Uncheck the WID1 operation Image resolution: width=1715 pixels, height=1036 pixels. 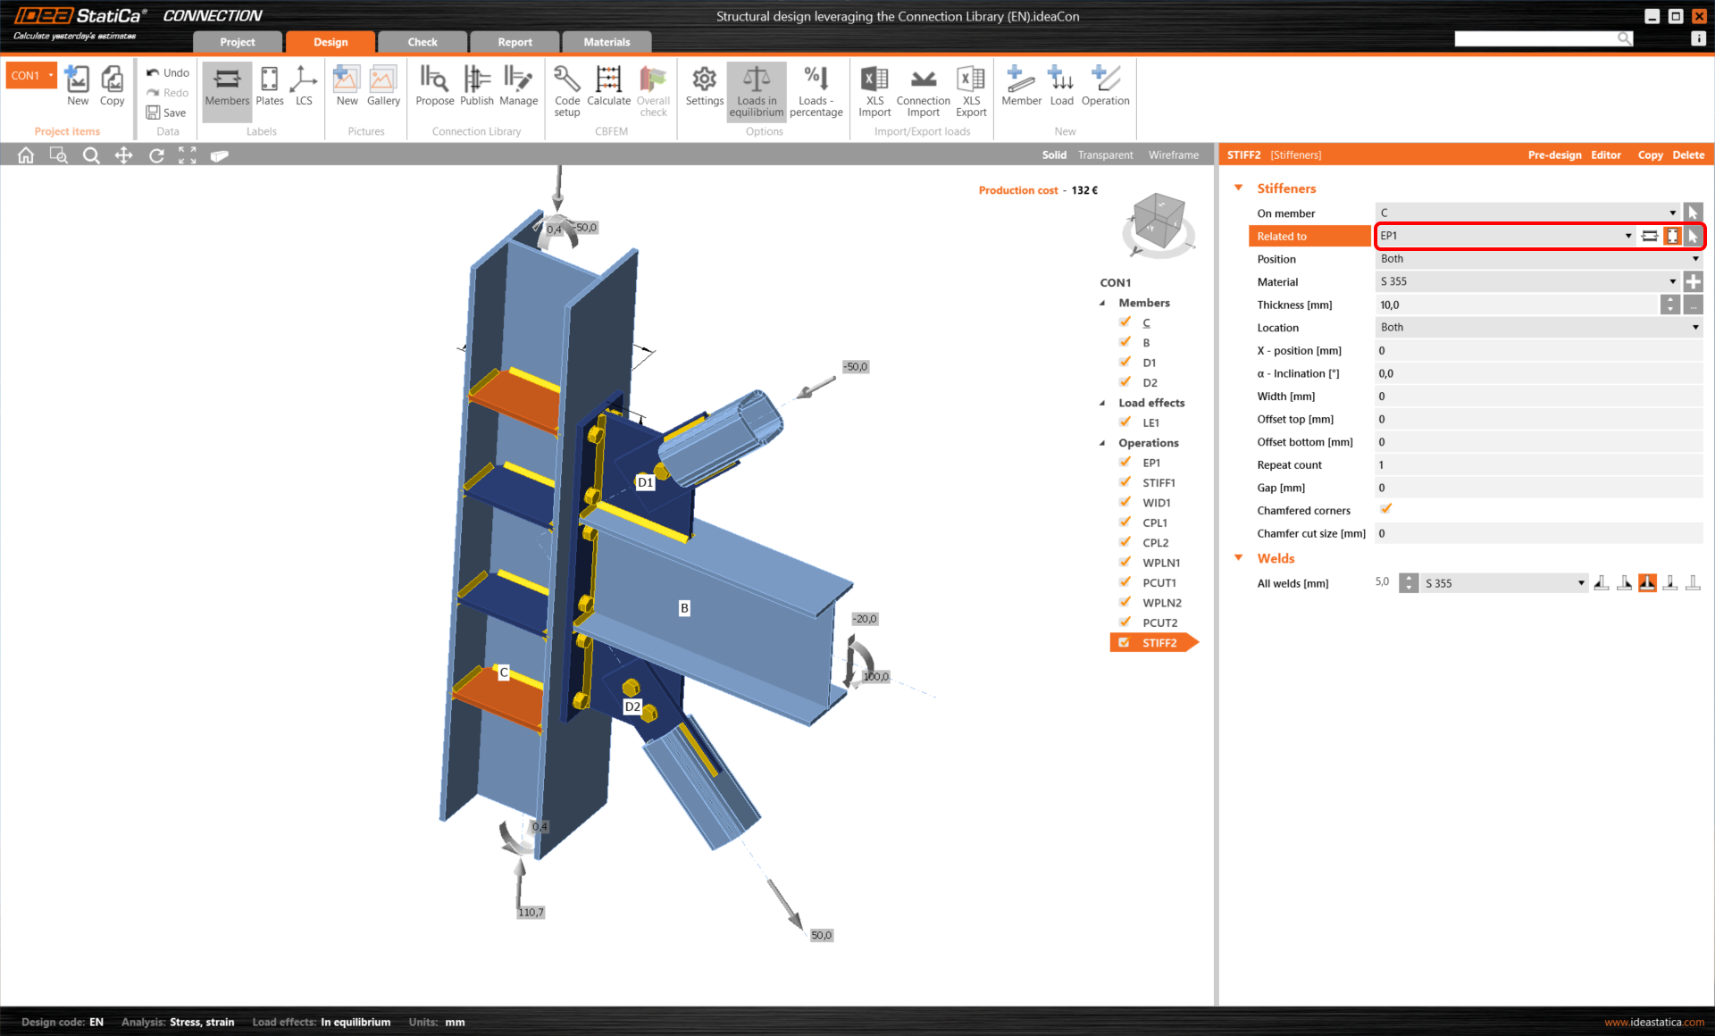click(1125, 502)
